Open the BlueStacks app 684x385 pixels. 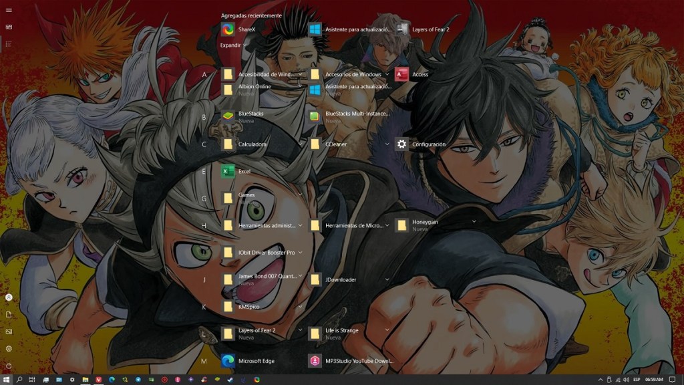pos(250,114)
